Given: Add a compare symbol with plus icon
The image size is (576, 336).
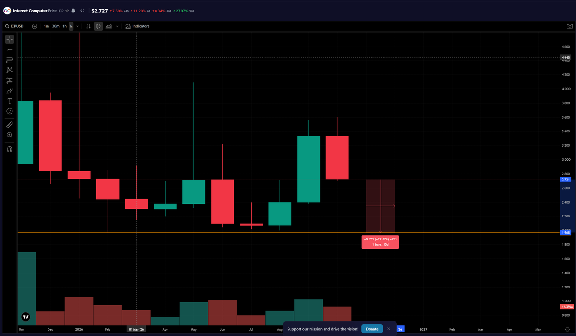Looking at the screenshot, I should (35, 26).
